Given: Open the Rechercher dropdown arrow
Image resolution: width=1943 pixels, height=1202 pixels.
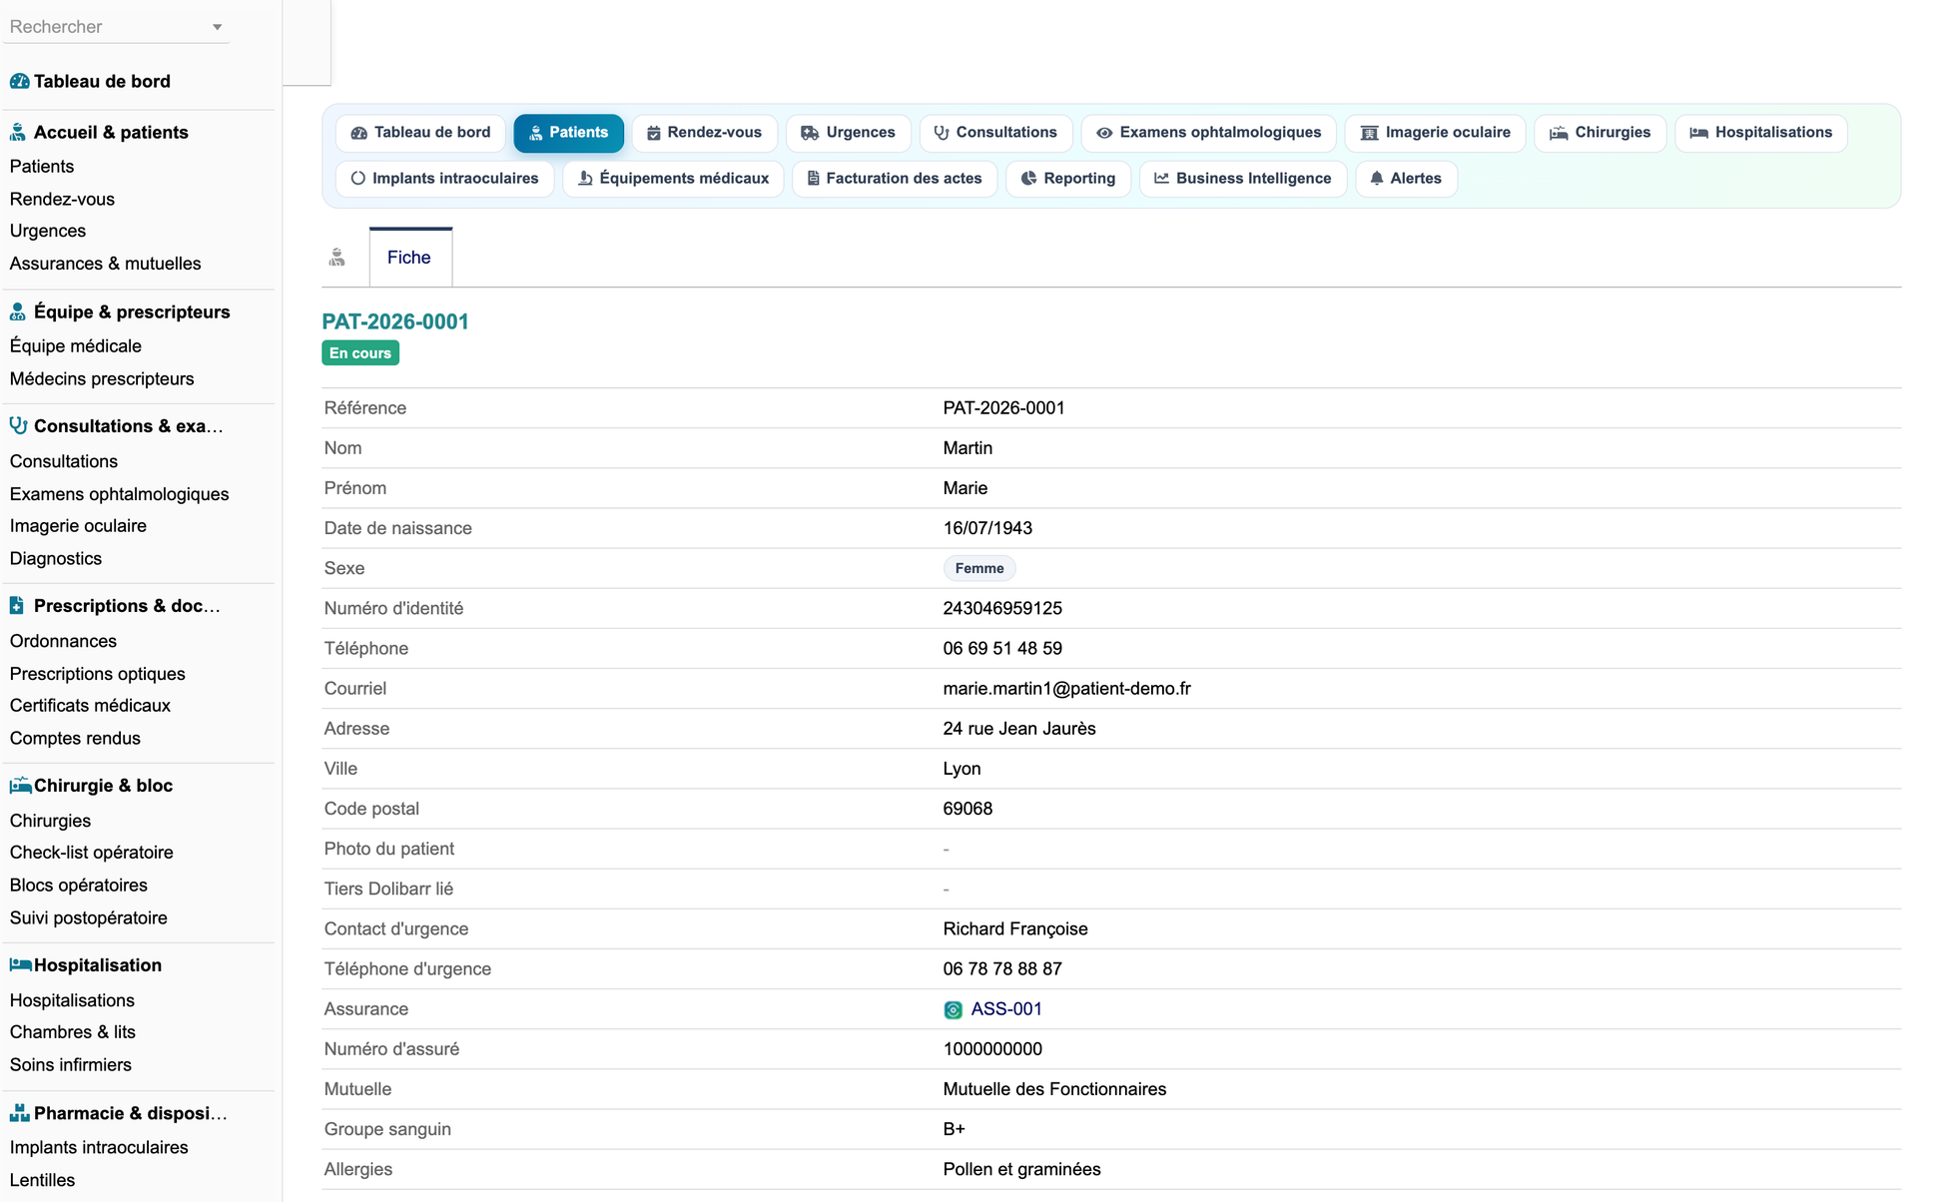Looking at the screenshot, I should pos(217,27).
